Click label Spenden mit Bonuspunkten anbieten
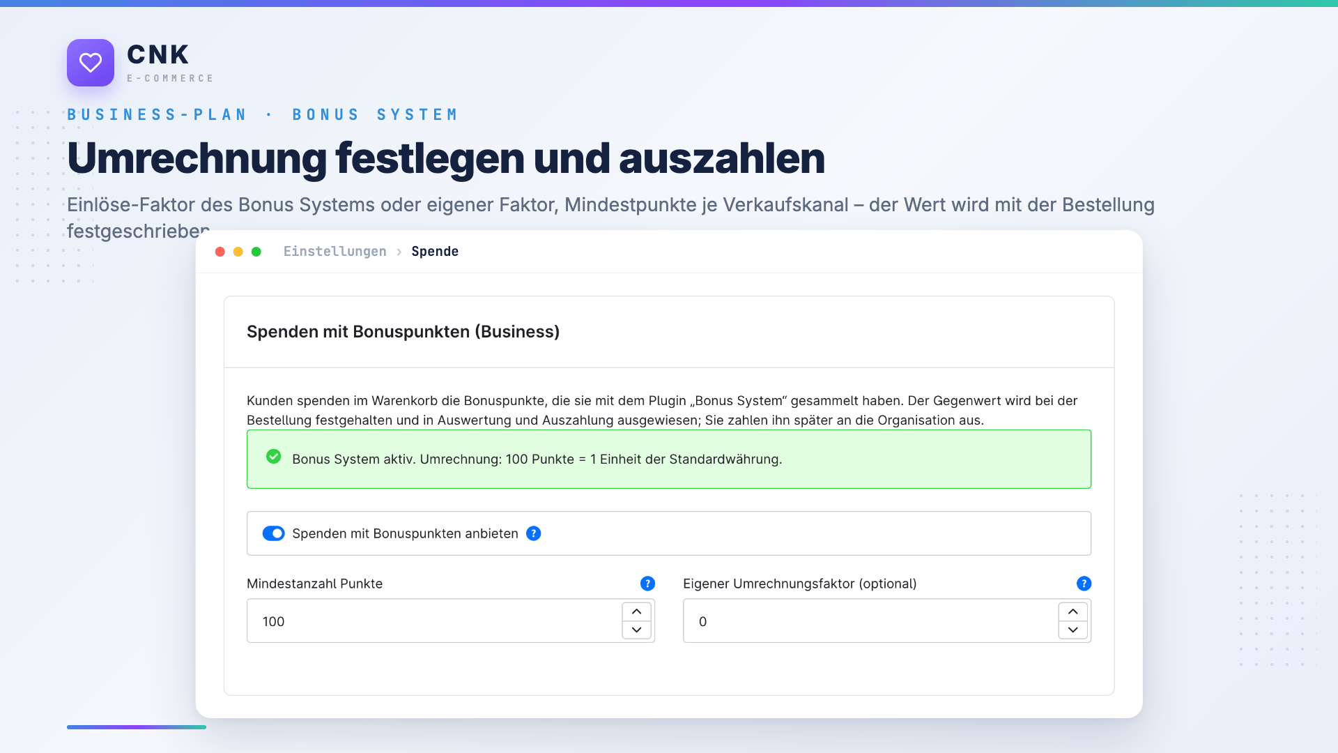 pos(405,533)
